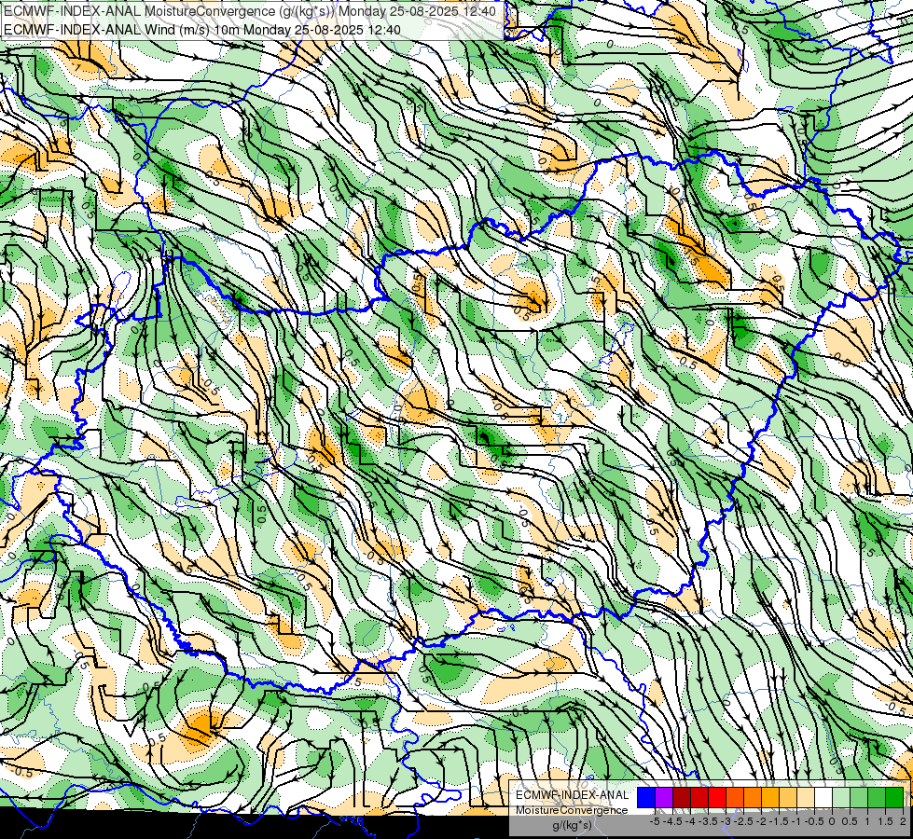Click the MoistureConvergence legend label
The image size is (913, 839).
(572, 810)
